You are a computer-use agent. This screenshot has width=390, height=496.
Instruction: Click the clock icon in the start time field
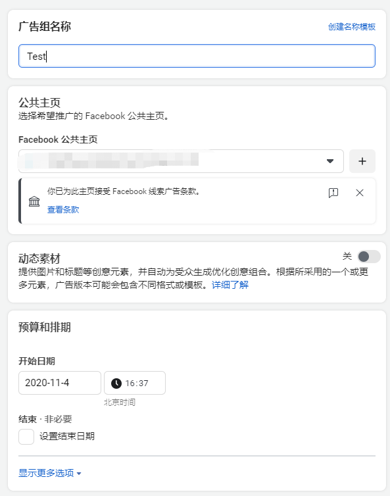point(116,383)
